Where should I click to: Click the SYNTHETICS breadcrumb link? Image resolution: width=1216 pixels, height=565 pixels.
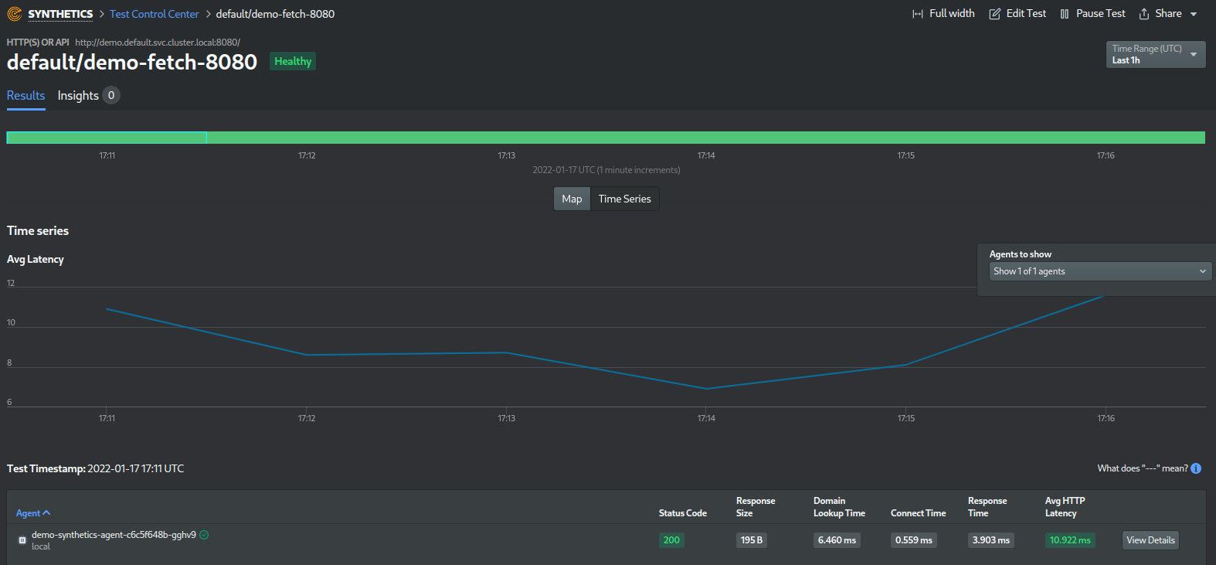point(60,14)
